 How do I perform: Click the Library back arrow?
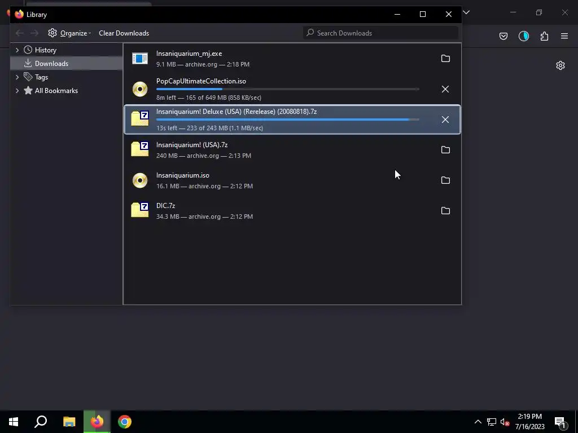pos(20,33)
